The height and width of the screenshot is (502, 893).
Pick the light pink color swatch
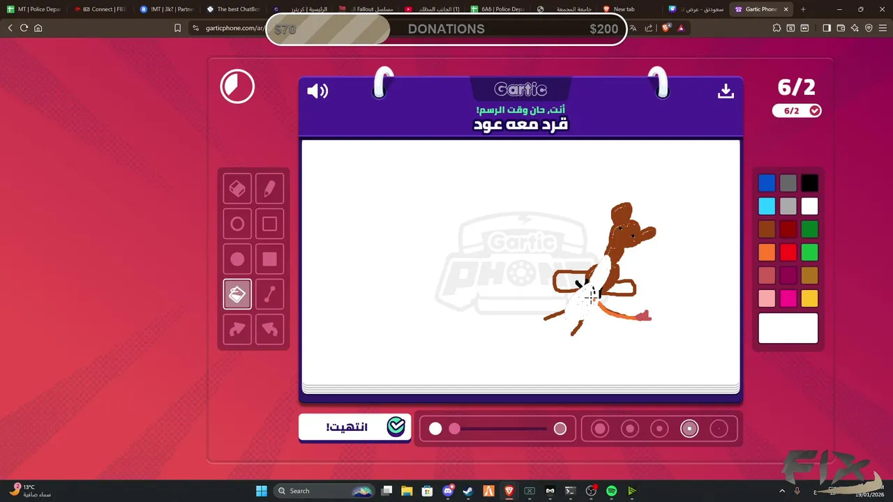point(767,298)
